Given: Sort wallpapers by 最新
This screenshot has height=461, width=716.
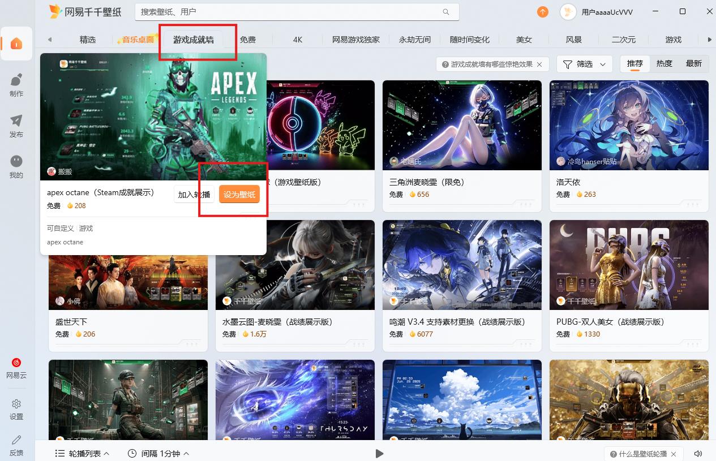Looking at the screenshot, I should coord(694,64).
